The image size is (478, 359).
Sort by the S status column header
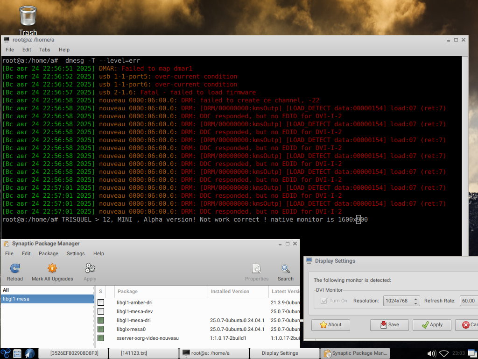[x=101, y=292]
